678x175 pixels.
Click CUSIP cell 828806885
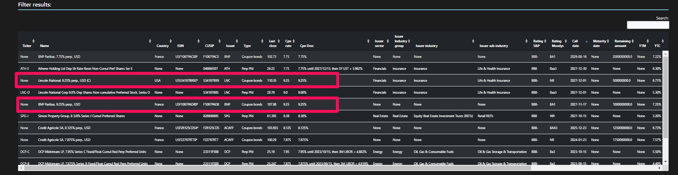pos(211,116)
